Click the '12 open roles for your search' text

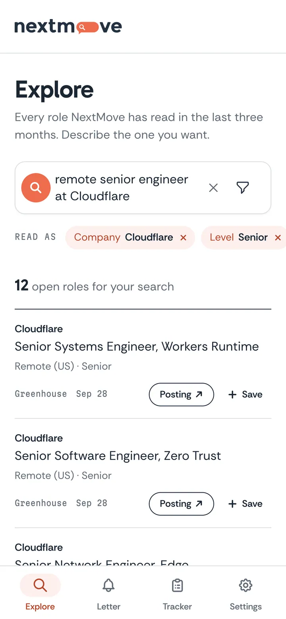click(94, 286)
